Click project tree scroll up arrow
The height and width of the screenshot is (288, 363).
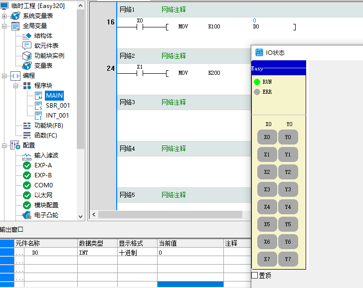[81, 5]
